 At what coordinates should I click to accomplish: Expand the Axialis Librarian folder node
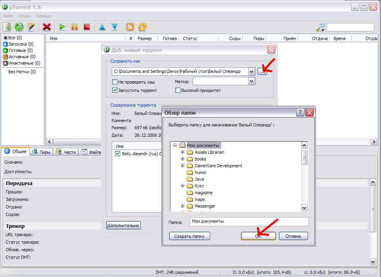[x=182, y=152]
